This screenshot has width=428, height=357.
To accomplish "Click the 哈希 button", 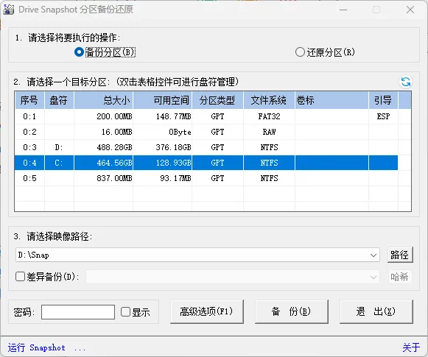I will click(400, 277).
